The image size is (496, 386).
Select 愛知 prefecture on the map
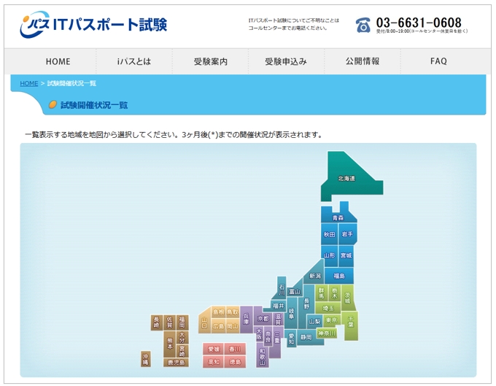(291, 339)
